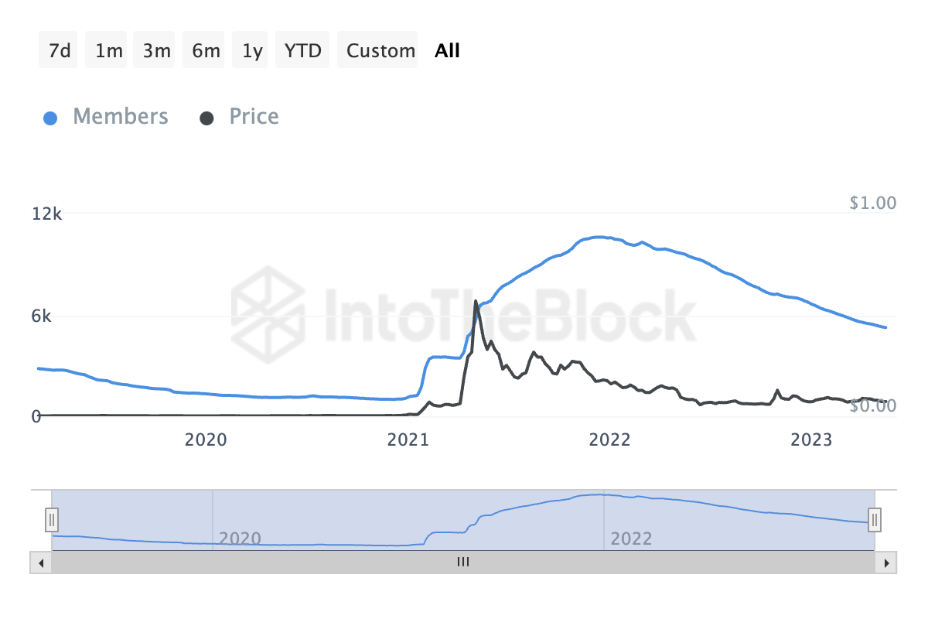Click the 2022 label in navigator
The width and height of the screenshot is (928, 619).
tap(631, 539)
